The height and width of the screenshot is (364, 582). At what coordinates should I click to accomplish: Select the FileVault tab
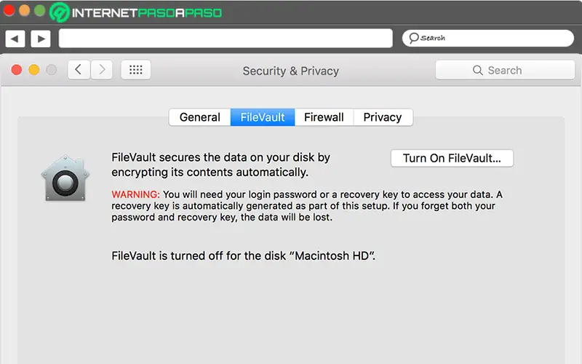(263, 117)
